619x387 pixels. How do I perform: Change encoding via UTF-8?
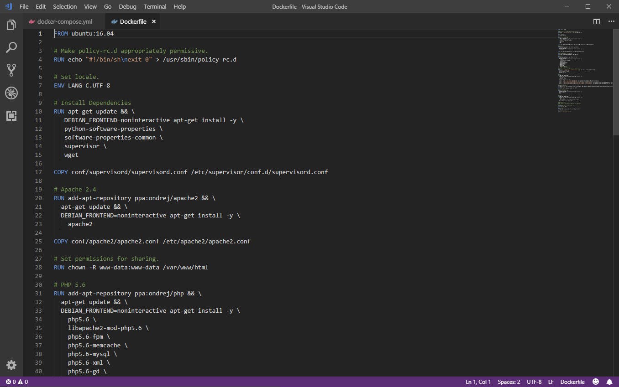[x=534, y=382]
